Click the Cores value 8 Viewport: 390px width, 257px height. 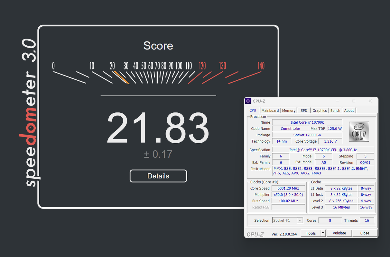[330, 220]
